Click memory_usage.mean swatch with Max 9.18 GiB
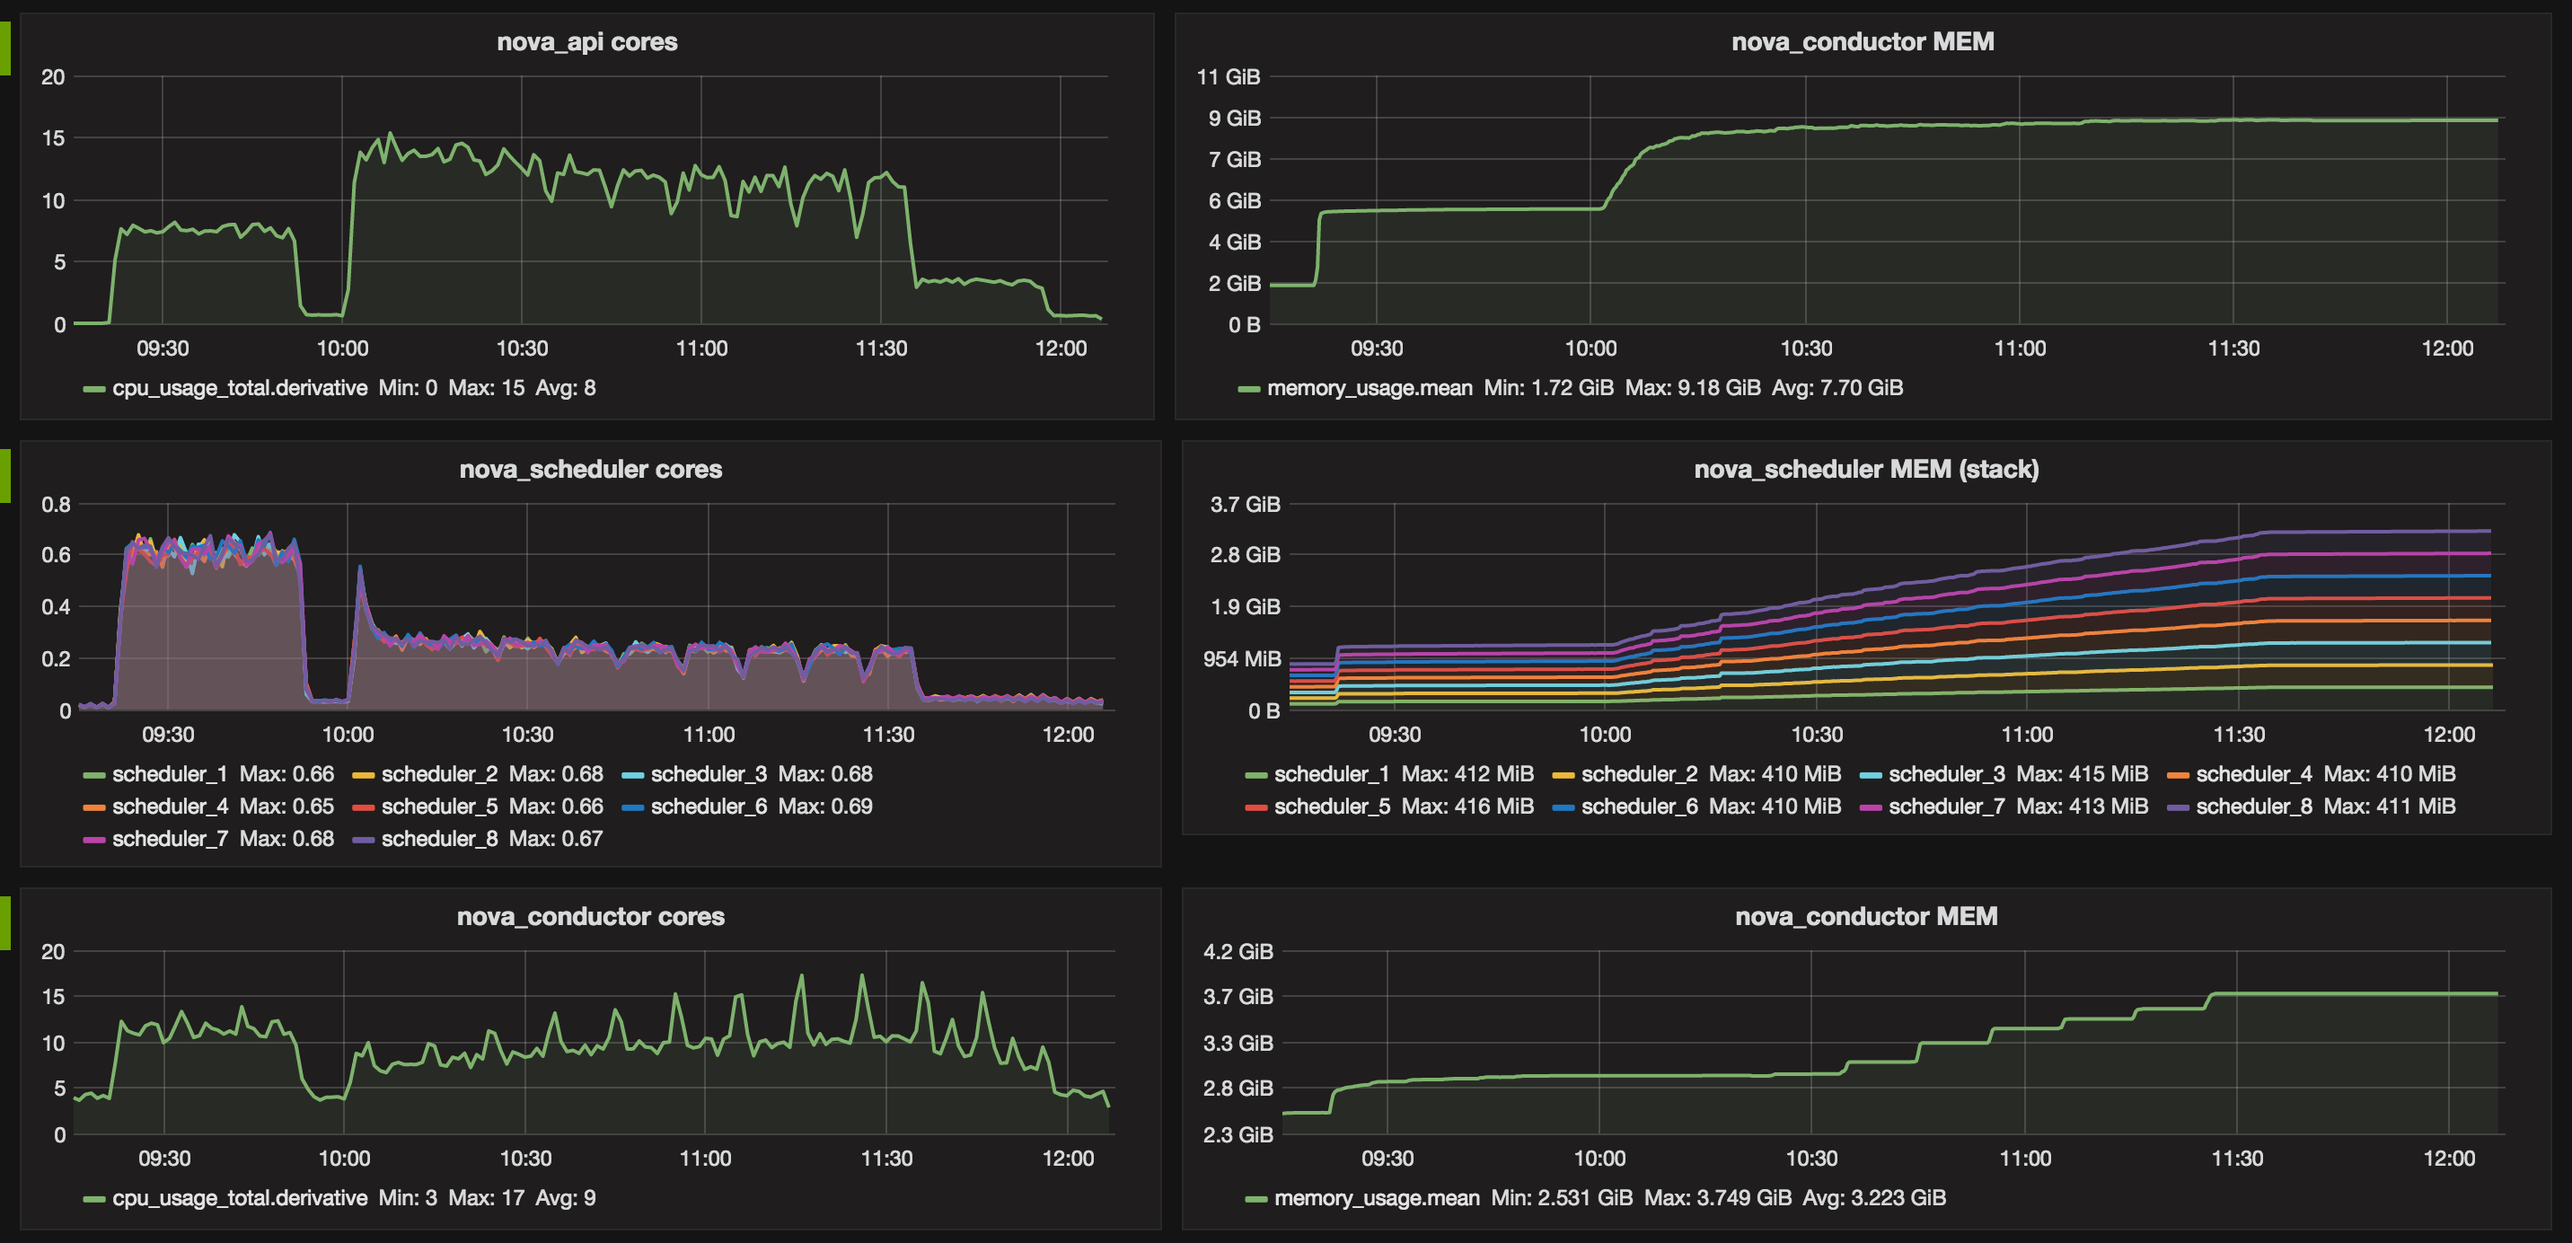The height and width of the screenshot is (1243, 2572). (1249, 388)
